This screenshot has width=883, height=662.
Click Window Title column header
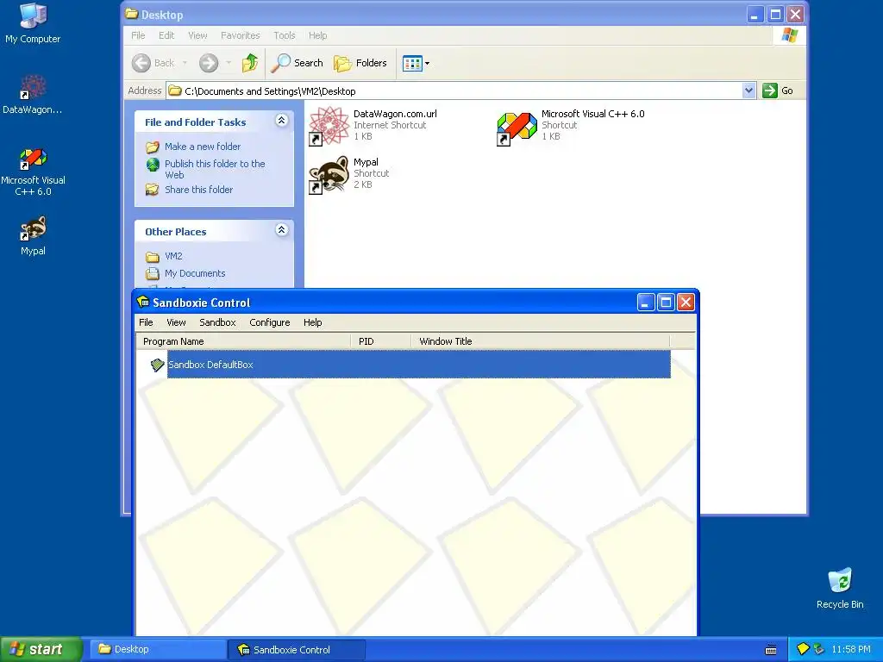[x=541, y=341]
